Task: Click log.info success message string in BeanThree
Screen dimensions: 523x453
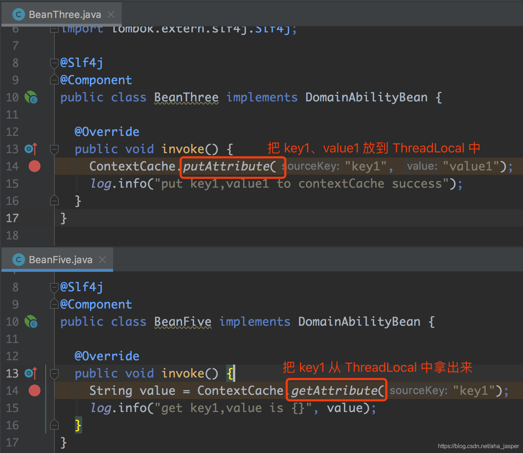Action: (x=301, y=184)
